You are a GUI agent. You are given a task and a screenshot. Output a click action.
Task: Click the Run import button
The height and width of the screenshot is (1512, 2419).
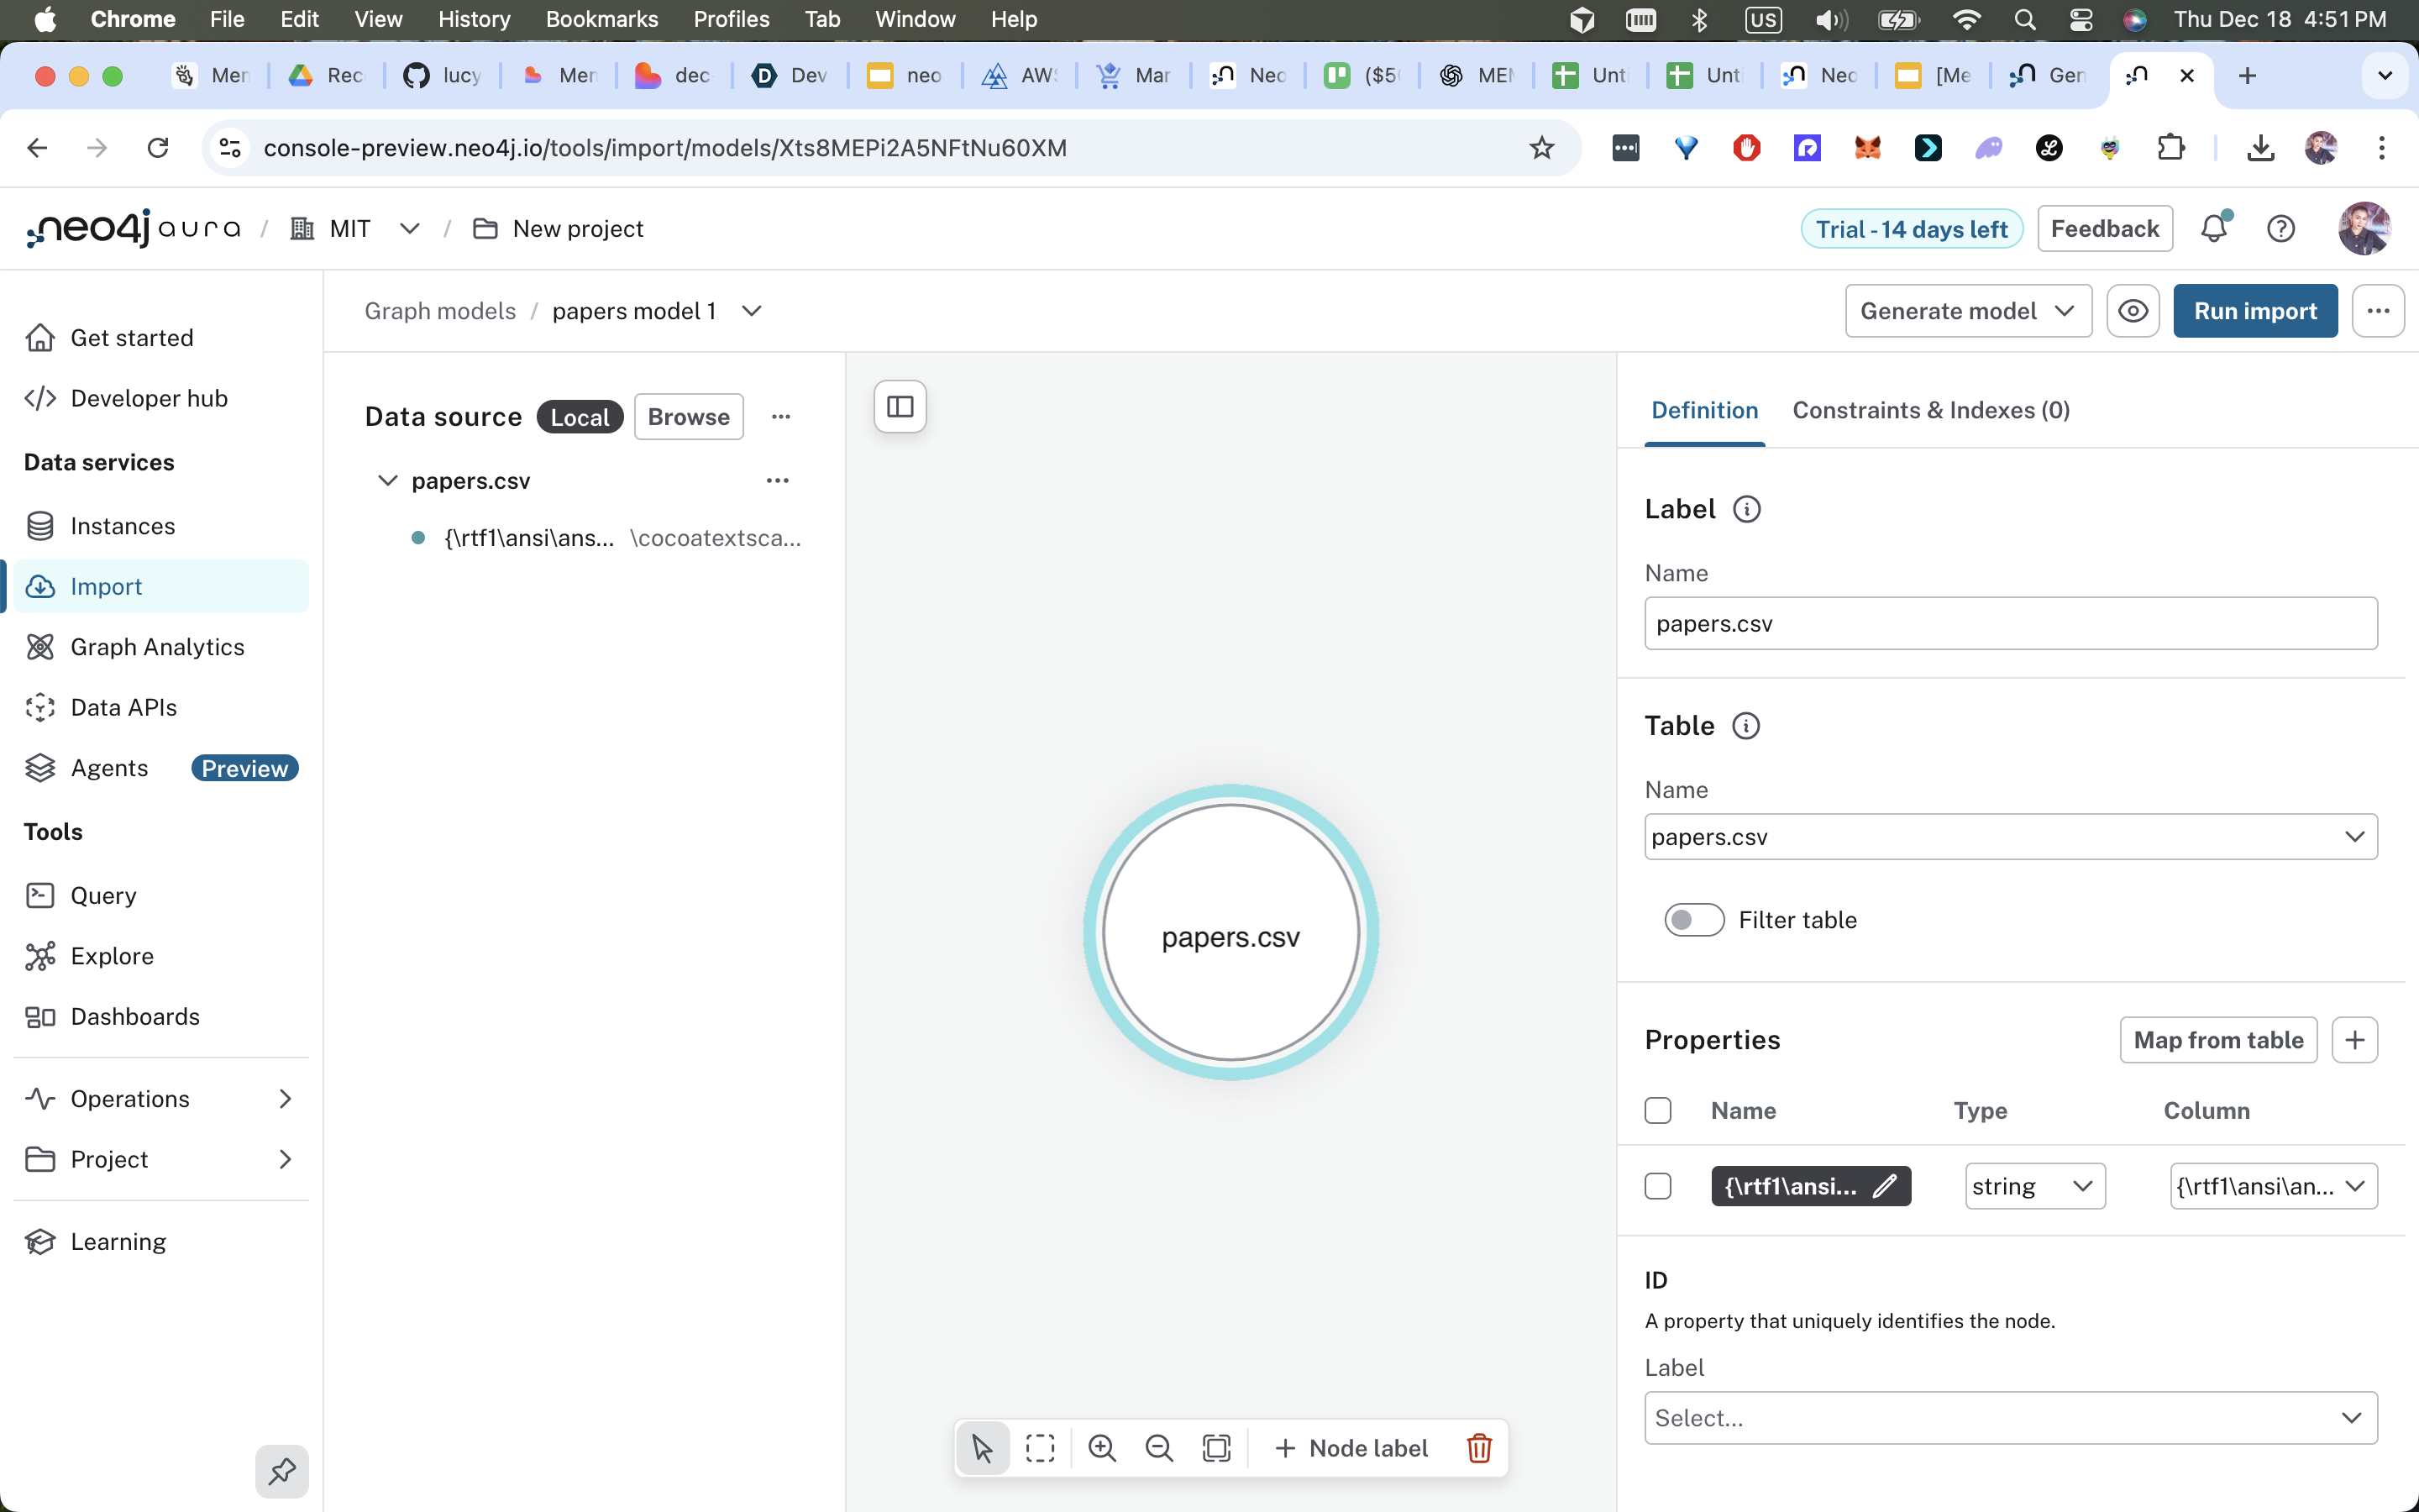coord(2254,311)
